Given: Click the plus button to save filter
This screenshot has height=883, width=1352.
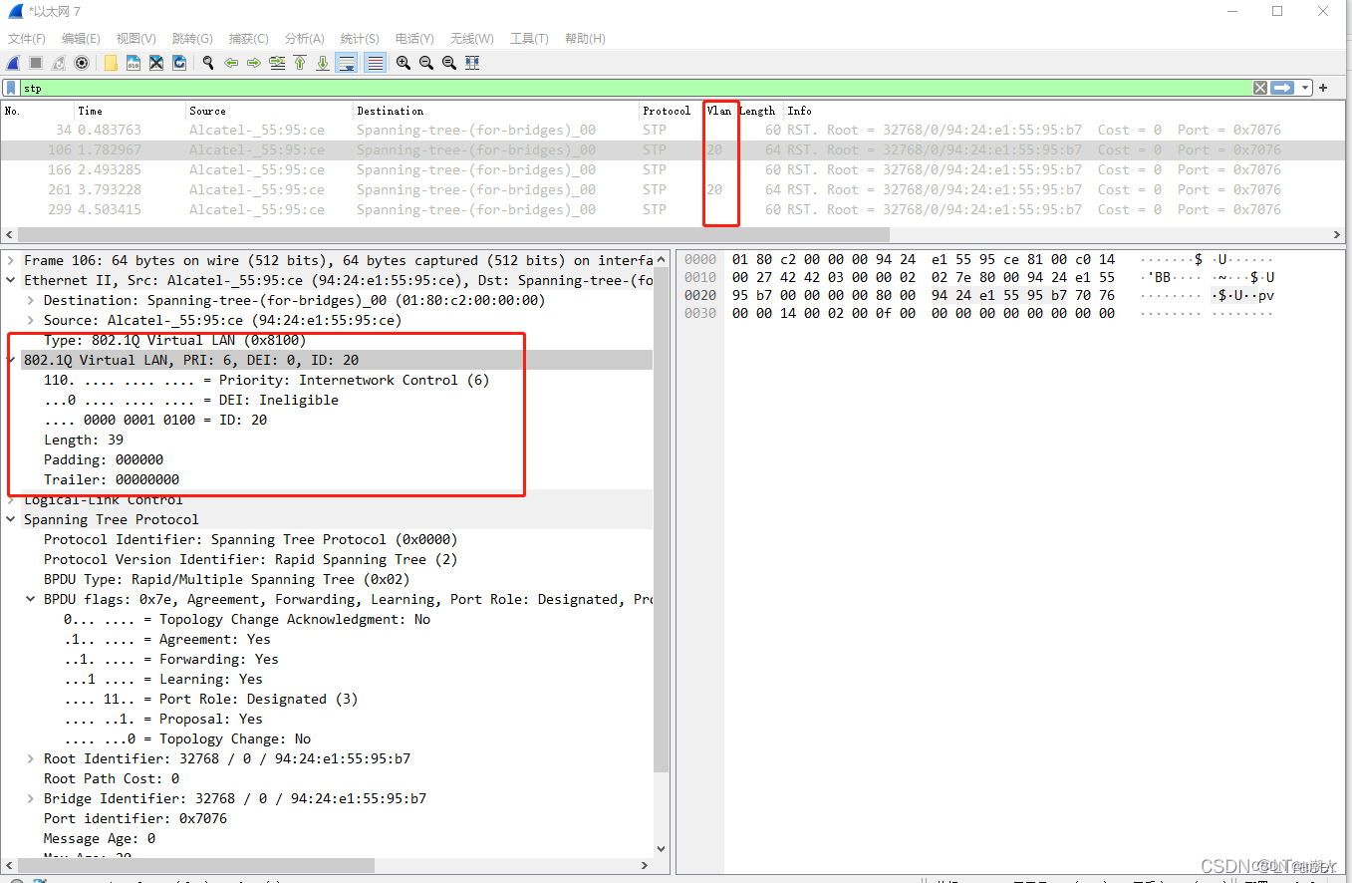Looking at the screenshot, I should click(1322, 88).
